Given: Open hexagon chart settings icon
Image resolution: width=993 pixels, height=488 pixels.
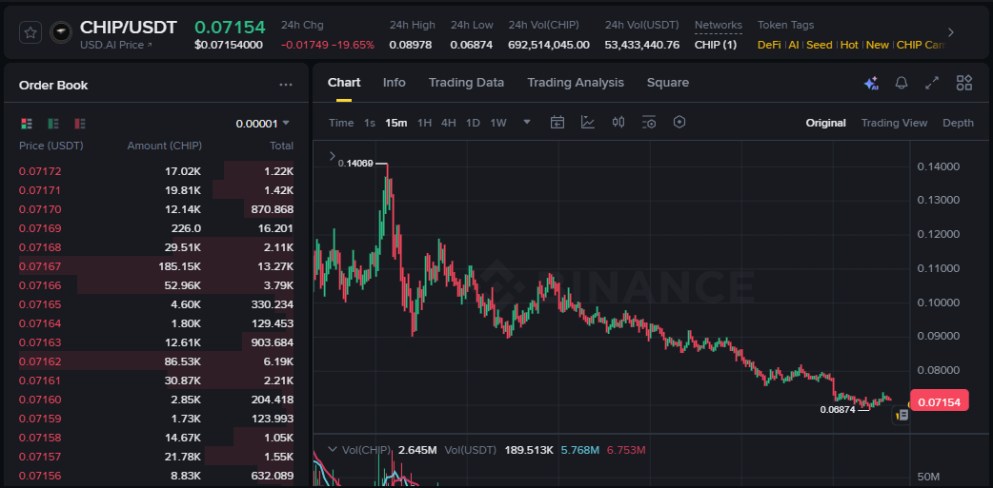Looking at the screenshot, I should pos(679,122).
